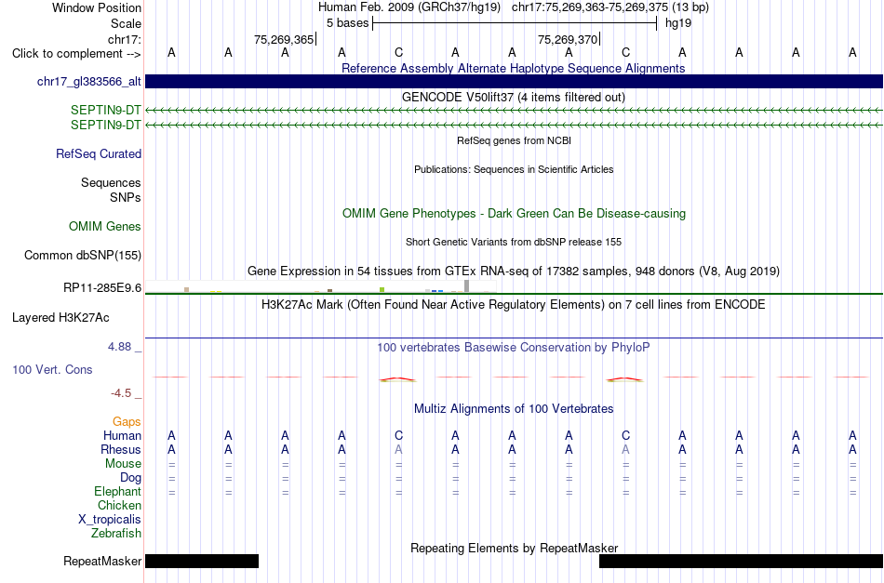Click the Dog alignment row label
This screenshot has width=884, height=583.
[x=131, y=478]
